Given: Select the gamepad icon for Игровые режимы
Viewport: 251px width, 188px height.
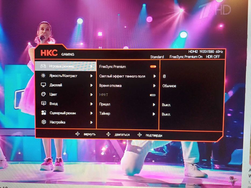Looking at the screenshot, I should tap(43, 66).
